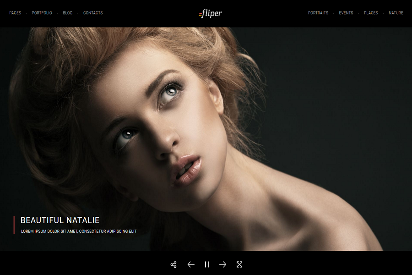Expand the Portfolio menu
The width and height of the screenshot is (412, 275).
click(42, 13)
